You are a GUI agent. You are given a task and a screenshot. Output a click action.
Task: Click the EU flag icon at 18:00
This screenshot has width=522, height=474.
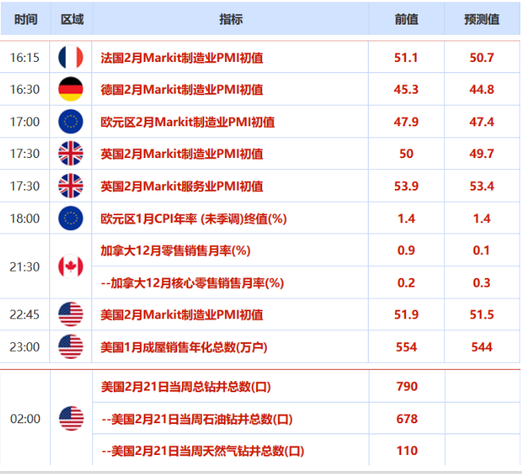tap(71, 218)
